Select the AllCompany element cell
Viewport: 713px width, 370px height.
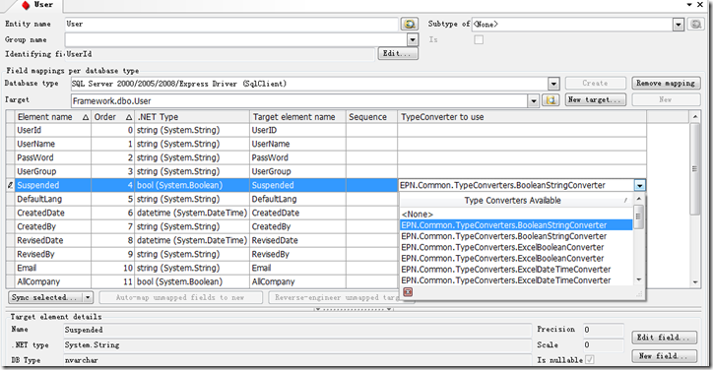click(53, 281)
